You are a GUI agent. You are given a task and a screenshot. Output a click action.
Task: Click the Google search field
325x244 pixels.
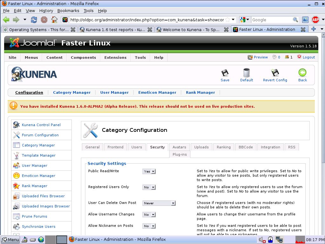point(272,20)
